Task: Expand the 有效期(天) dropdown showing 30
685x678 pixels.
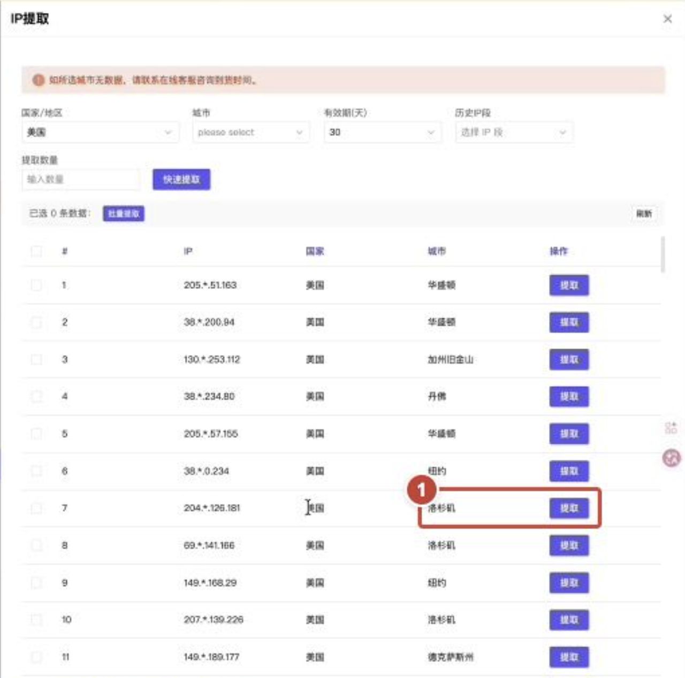Action: 383,132
